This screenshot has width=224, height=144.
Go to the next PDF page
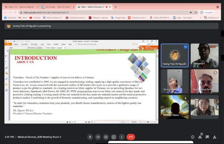point(86,122)
